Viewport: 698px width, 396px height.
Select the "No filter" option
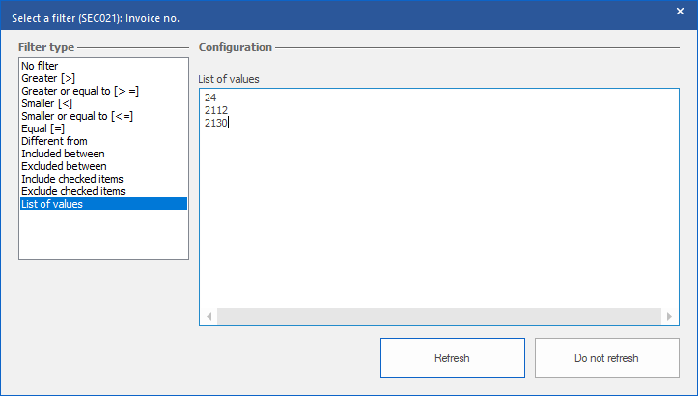pos(42,66)
